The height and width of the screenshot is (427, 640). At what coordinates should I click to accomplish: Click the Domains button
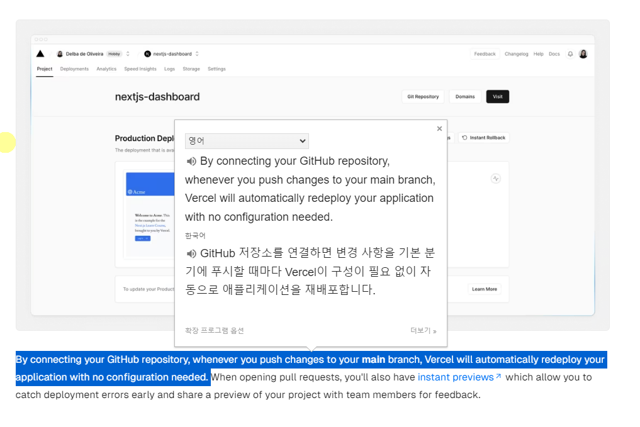465,97
